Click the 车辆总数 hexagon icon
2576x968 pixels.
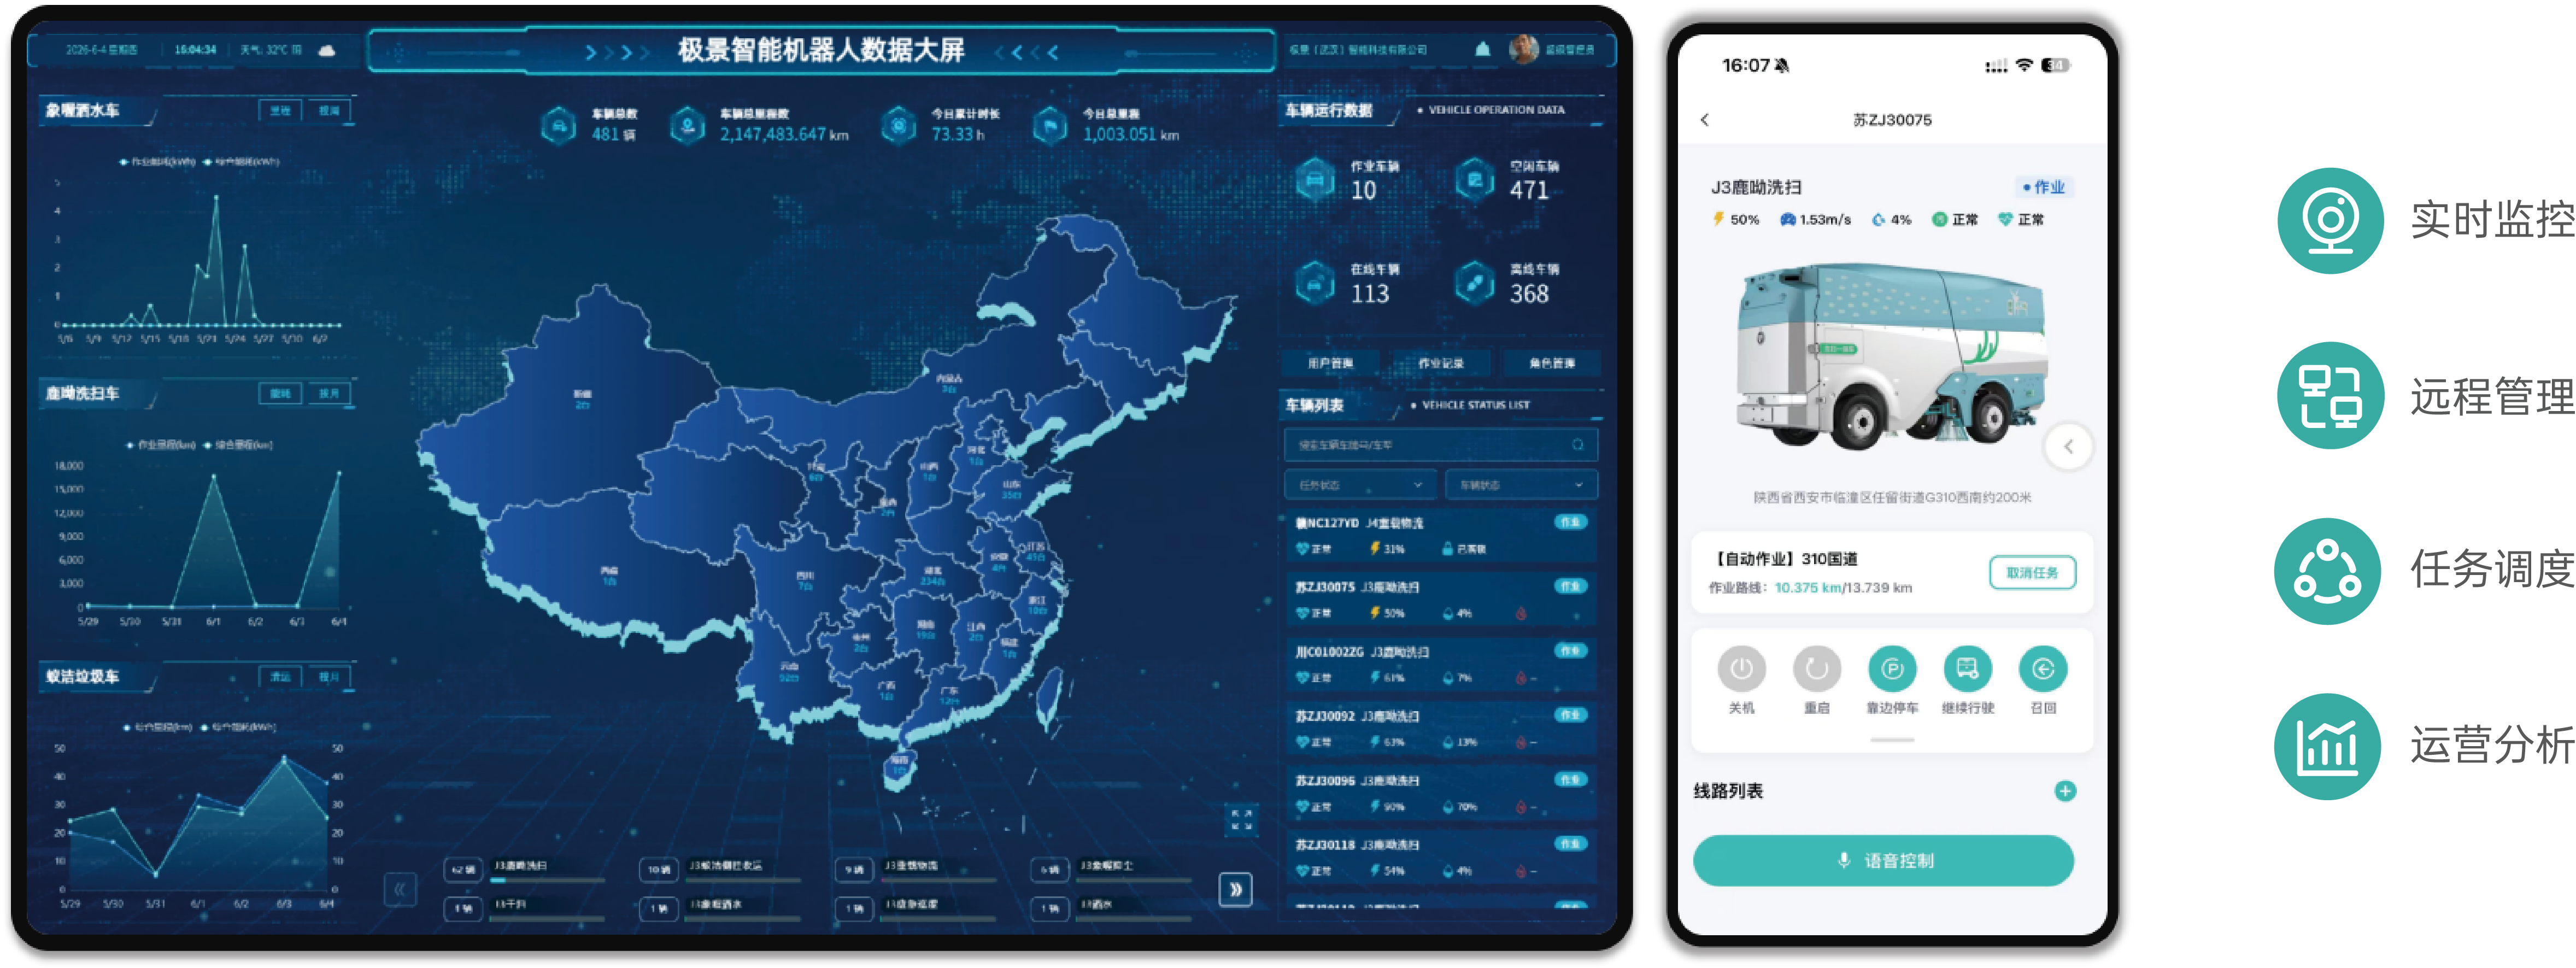coord(559,125)
